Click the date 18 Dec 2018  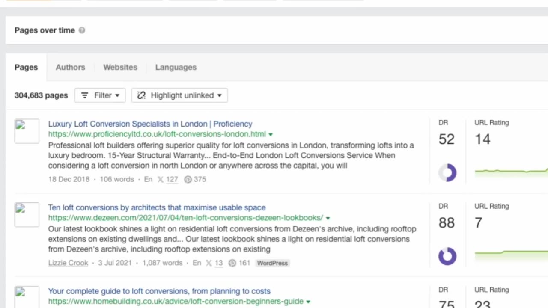pos(69,179)
